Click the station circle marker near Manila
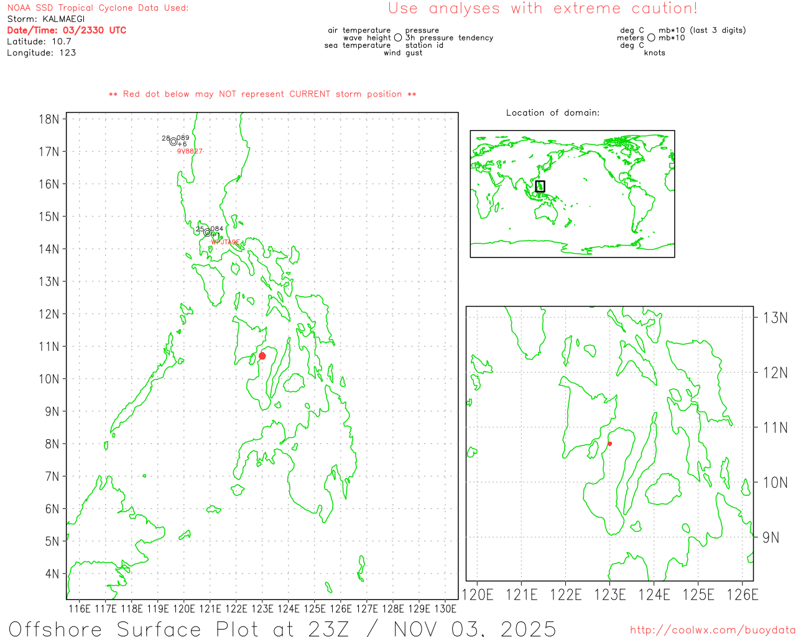 [208, 233]
